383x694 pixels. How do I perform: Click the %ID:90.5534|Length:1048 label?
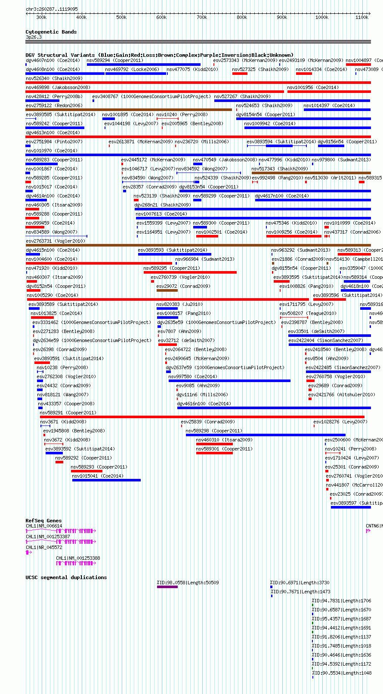tap(341, 673)
